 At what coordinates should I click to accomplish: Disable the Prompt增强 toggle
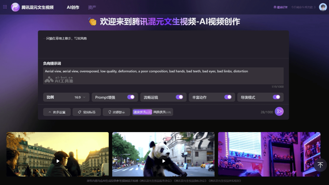tap(131, 97)
